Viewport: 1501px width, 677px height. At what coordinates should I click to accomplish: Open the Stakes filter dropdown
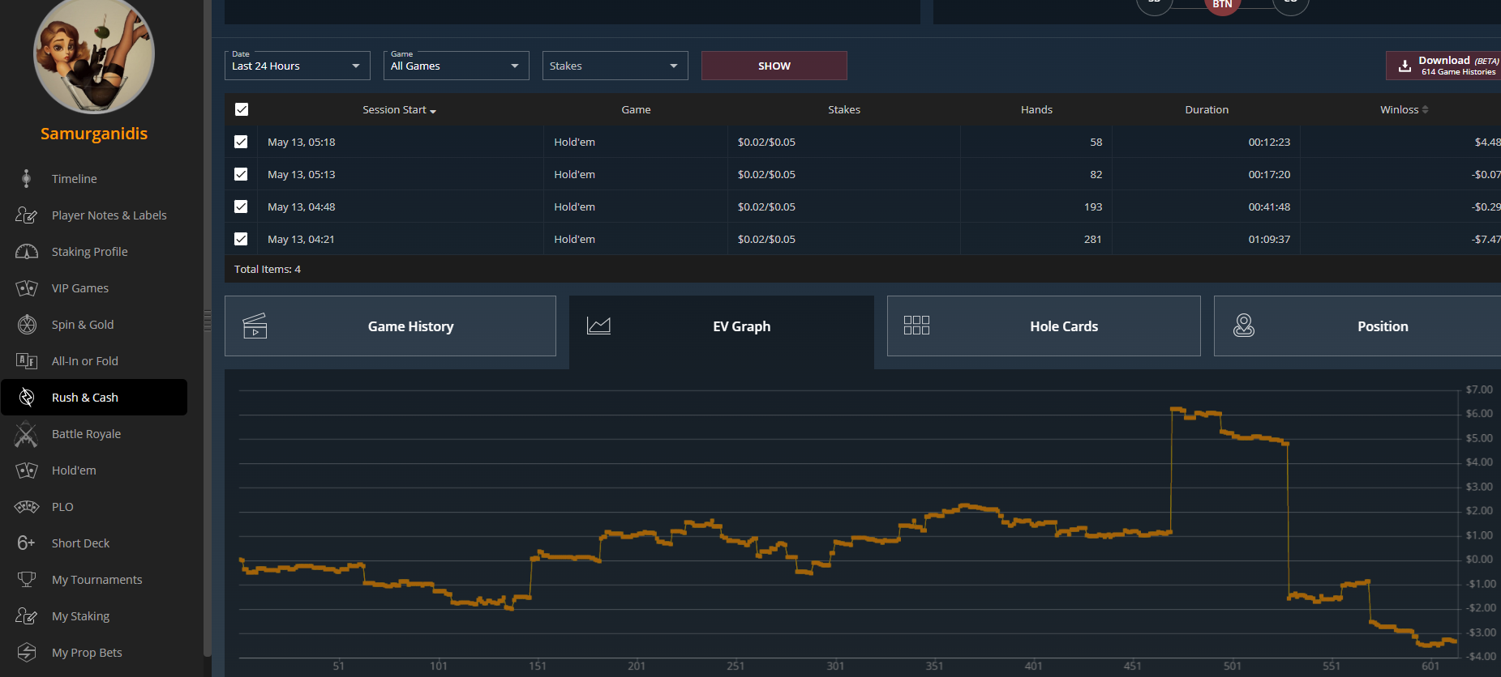[615, 66]
